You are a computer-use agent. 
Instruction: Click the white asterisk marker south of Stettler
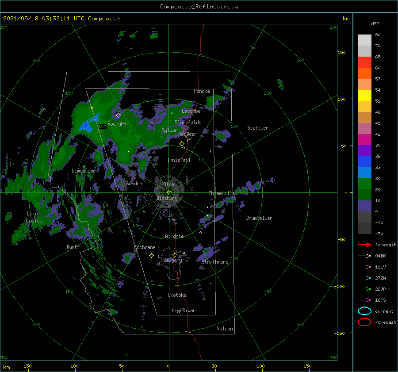[x=210, y=152]
